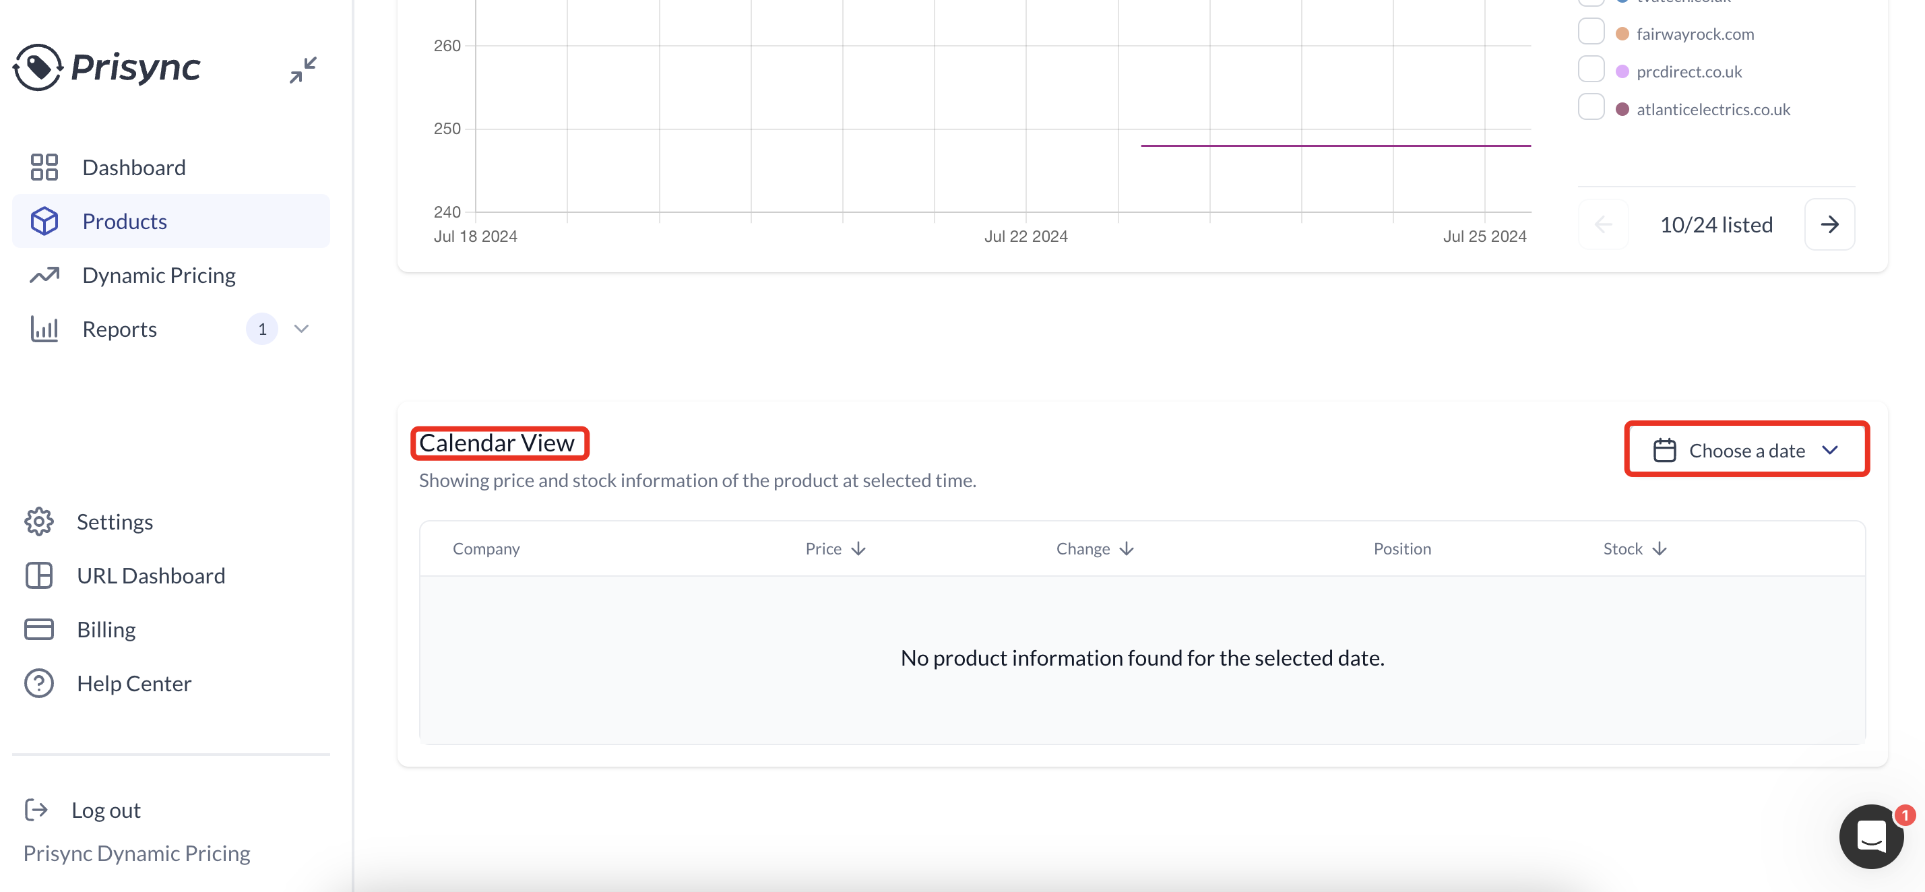Click the Billing credit card icon
Screen dimensions: 1925x892
pos(39,629)
